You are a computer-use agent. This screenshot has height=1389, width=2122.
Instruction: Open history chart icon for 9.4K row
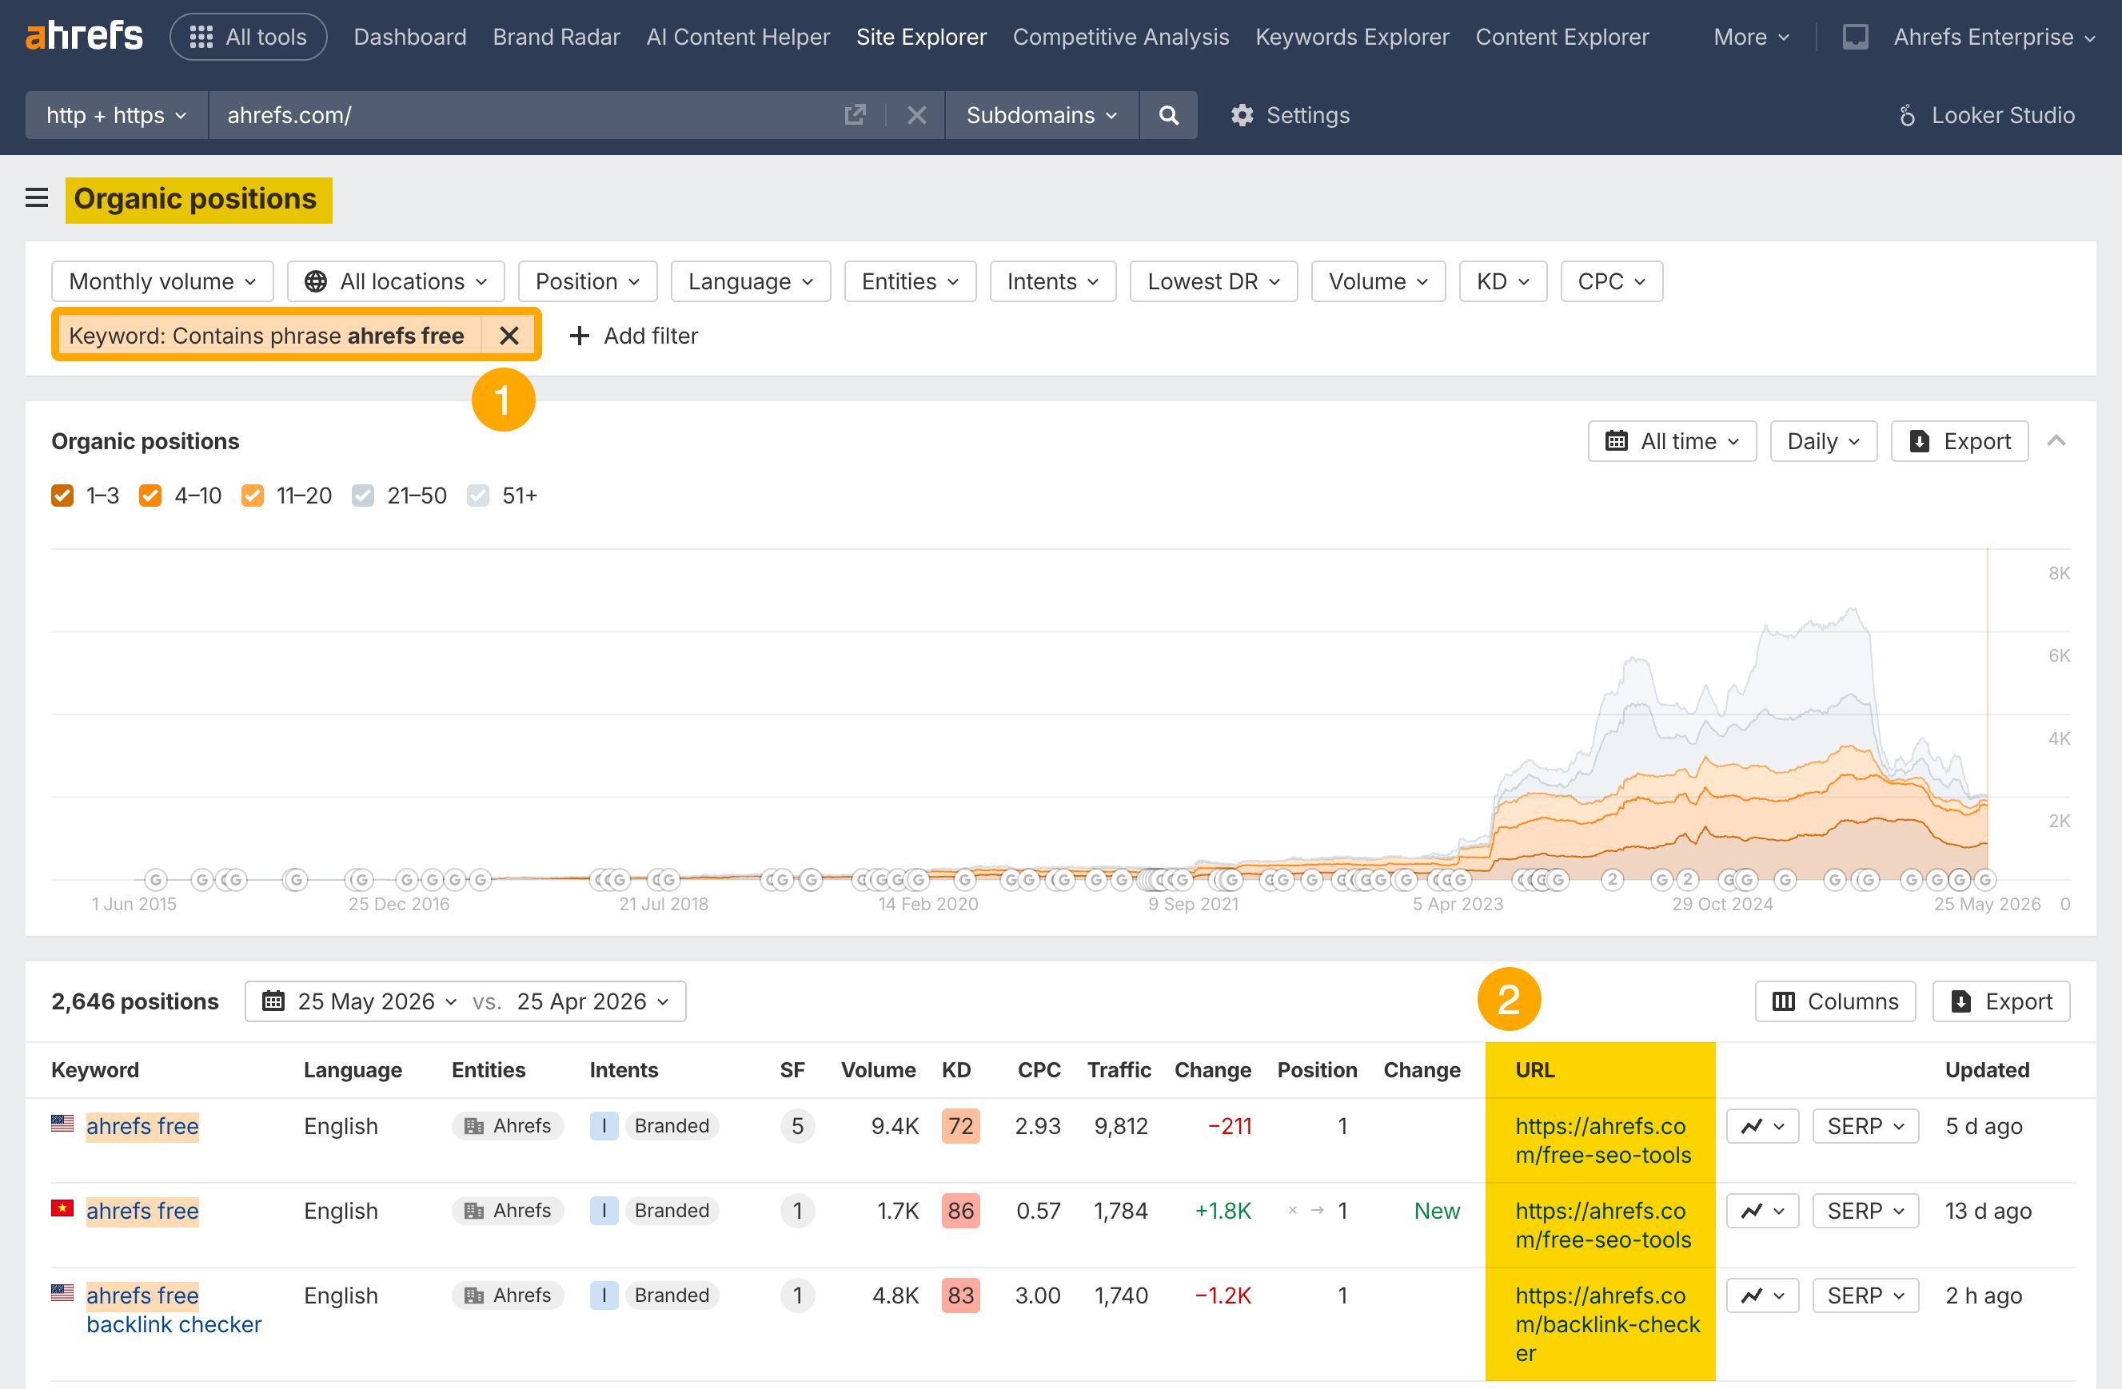point(1763,1126)
